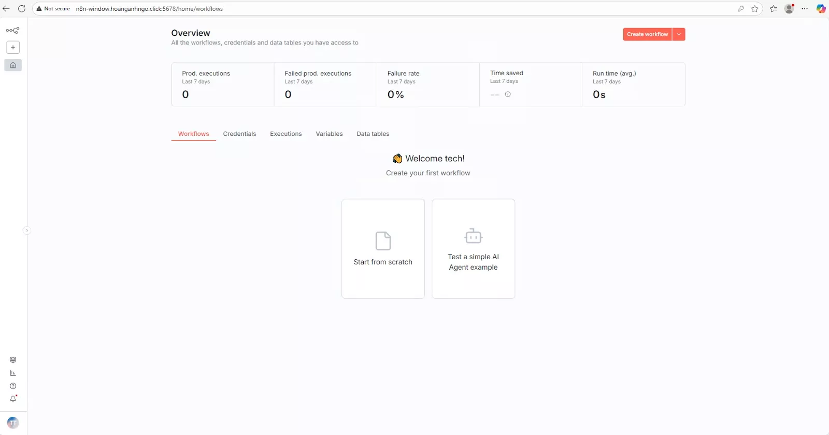This screenshot has width=829, height=435.
Task: Open browser Settings and more menu
Action: pos(805,9)
